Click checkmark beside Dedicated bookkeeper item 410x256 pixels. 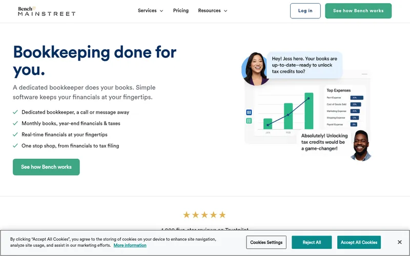pyautogui.click(x=15, y=112)
